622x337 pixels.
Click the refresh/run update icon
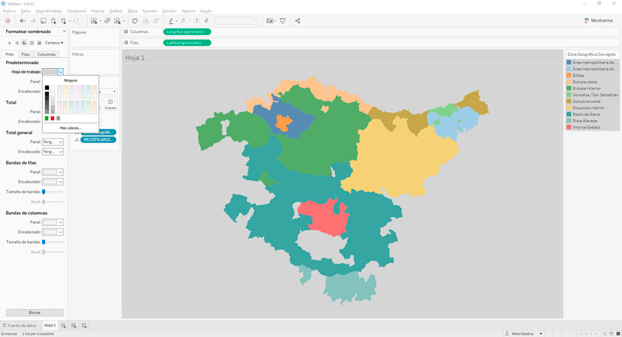click(76, 21)
